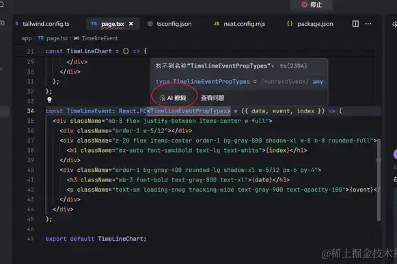The height and width of the screenshot is (264, 397).
Task: Open the package.json tab
Action: tap(315, 24)
